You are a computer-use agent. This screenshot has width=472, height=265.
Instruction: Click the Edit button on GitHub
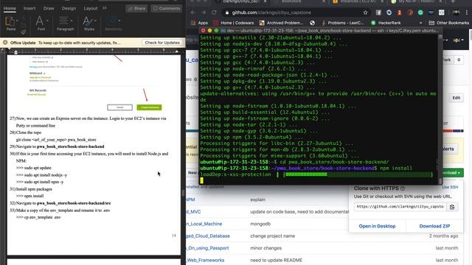pos(456,98)
